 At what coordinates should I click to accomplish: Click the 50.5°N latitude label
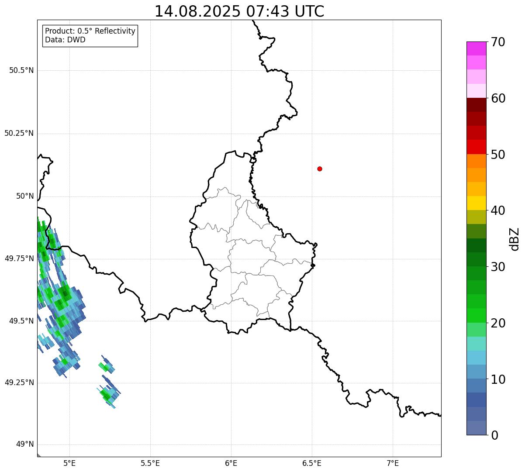tap(21, 70)
